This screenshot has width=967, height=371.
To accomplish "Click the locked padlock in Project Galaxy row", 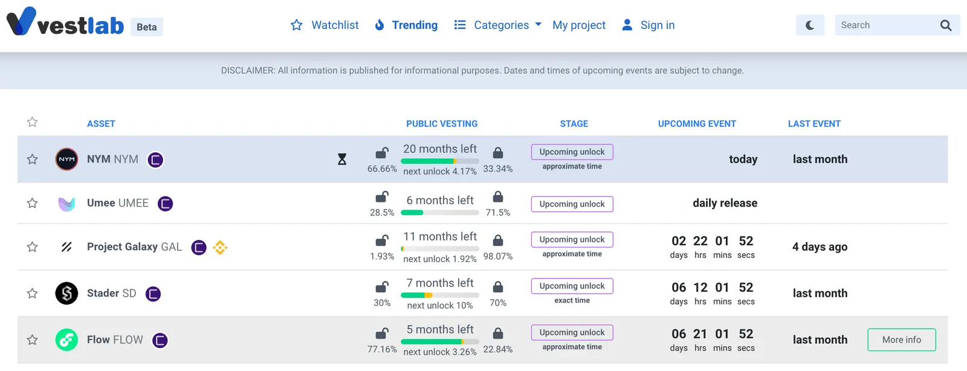I will tap(498, 240).
